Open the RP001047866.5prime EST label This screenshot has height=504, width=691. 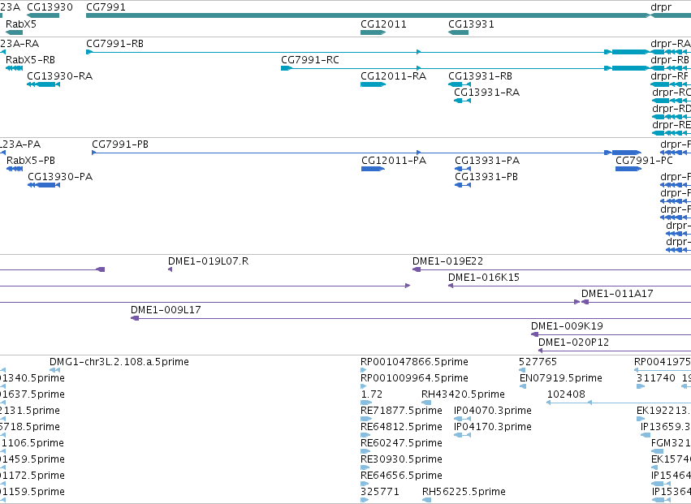point(414,362)
